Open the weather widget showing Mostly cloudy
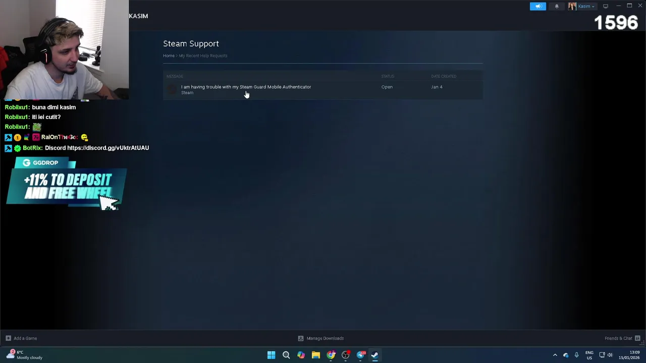This screenshot has width=646, height=363. coord(24,355)
